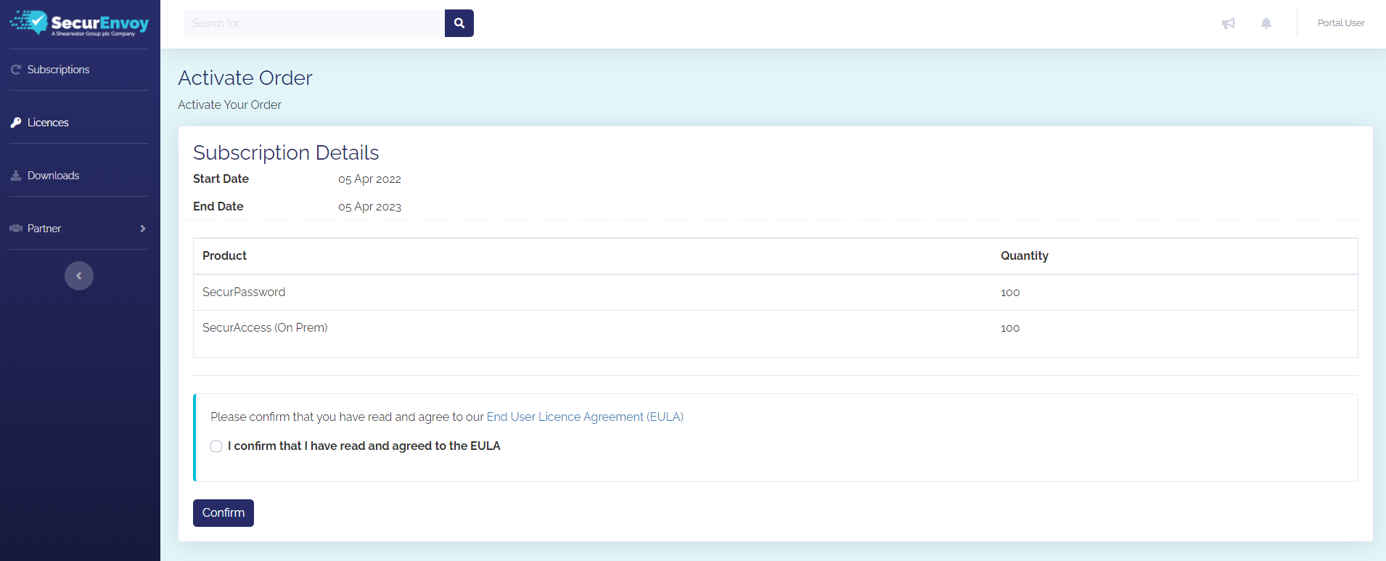Click the Partner handshake icon
Viewport: 1386px width, 561px height.
click(x=16, y=229)
